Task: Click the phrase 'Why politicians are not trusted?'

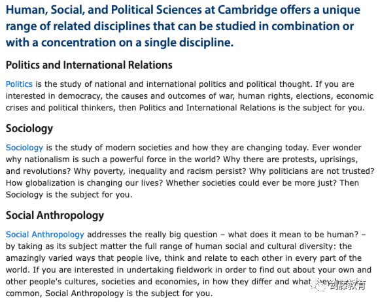Action: click(x=311, y=171)
